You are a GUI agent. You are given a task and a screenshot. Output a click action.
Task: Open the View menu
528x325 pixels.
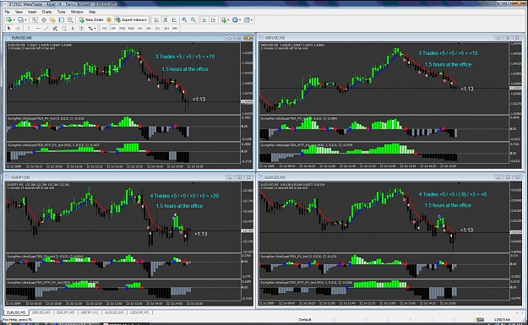(19, 12)
